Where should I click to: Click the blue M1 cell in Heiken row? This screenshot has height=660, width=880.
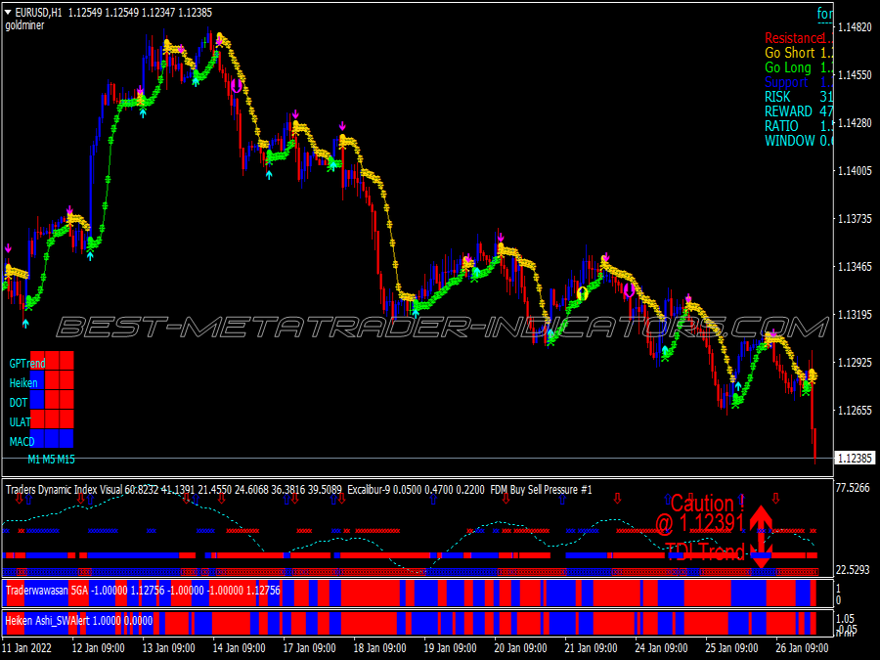pyautogui.click(x=37, y=380)
